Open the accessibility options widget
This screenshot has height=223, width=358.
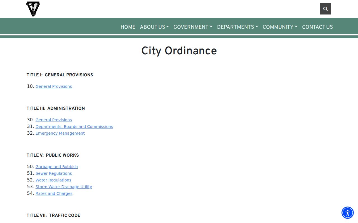(x=348, y=213)
